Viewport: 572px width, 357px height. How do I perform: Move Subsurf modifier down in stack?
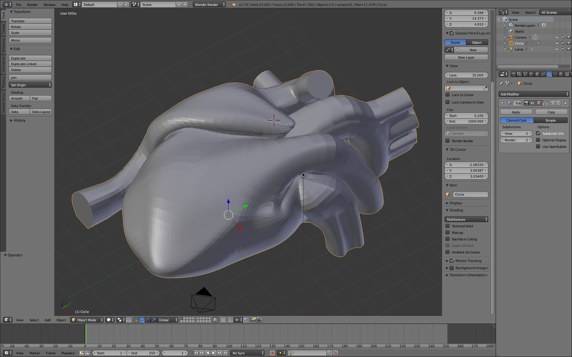(x=558, y=103)
